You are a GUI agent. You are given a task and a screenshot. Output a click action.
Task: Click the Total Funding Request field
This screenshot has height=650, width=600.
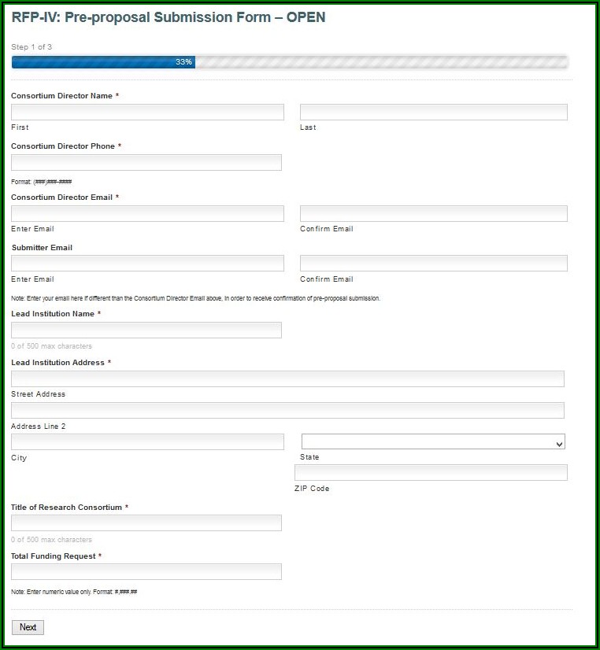click(146, 572)
